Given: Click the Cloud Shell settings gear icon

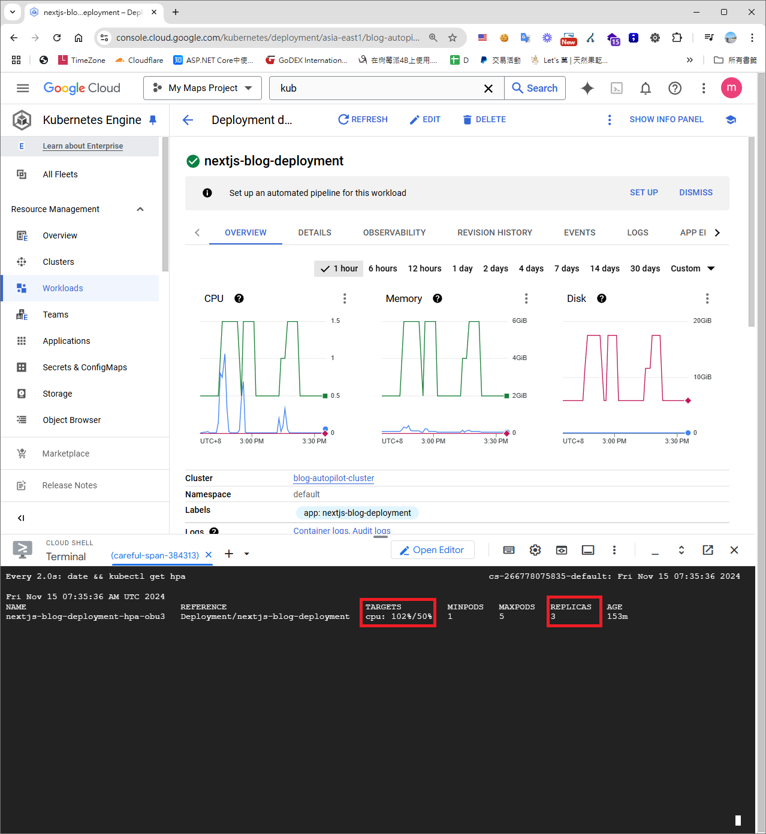Looking at the screenshot, I should pos(535,550).
